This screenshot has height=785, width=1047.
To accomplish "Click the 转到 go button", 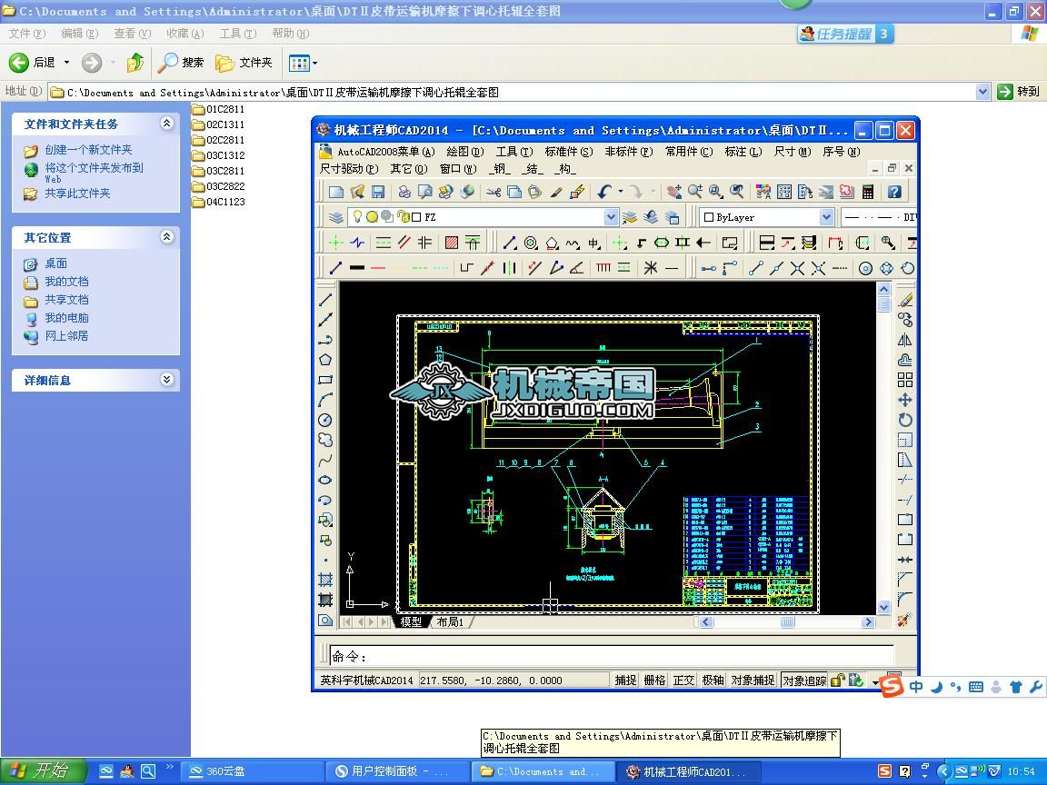I will coord(1018,92).
